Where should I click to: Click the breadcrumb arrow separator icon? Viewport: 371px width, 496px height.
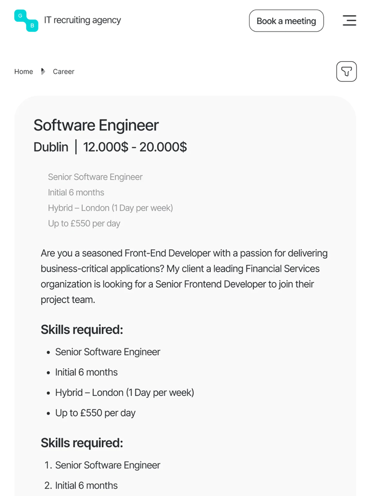(43, 71)
